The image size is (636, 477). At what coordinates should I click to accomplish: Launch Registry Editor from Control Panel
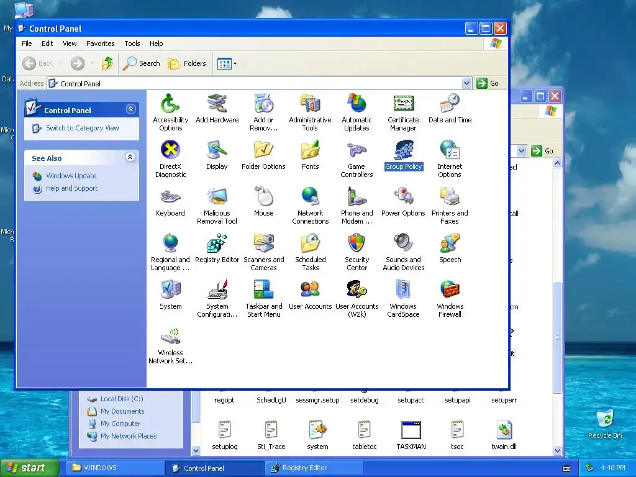tap(217, 248)
